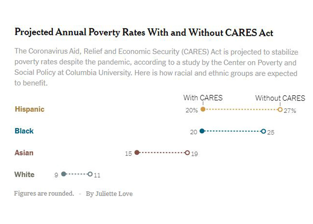Click the By Juliette Love byline
Viewport: 313px width, 224px height.
(x=109, y=193)
